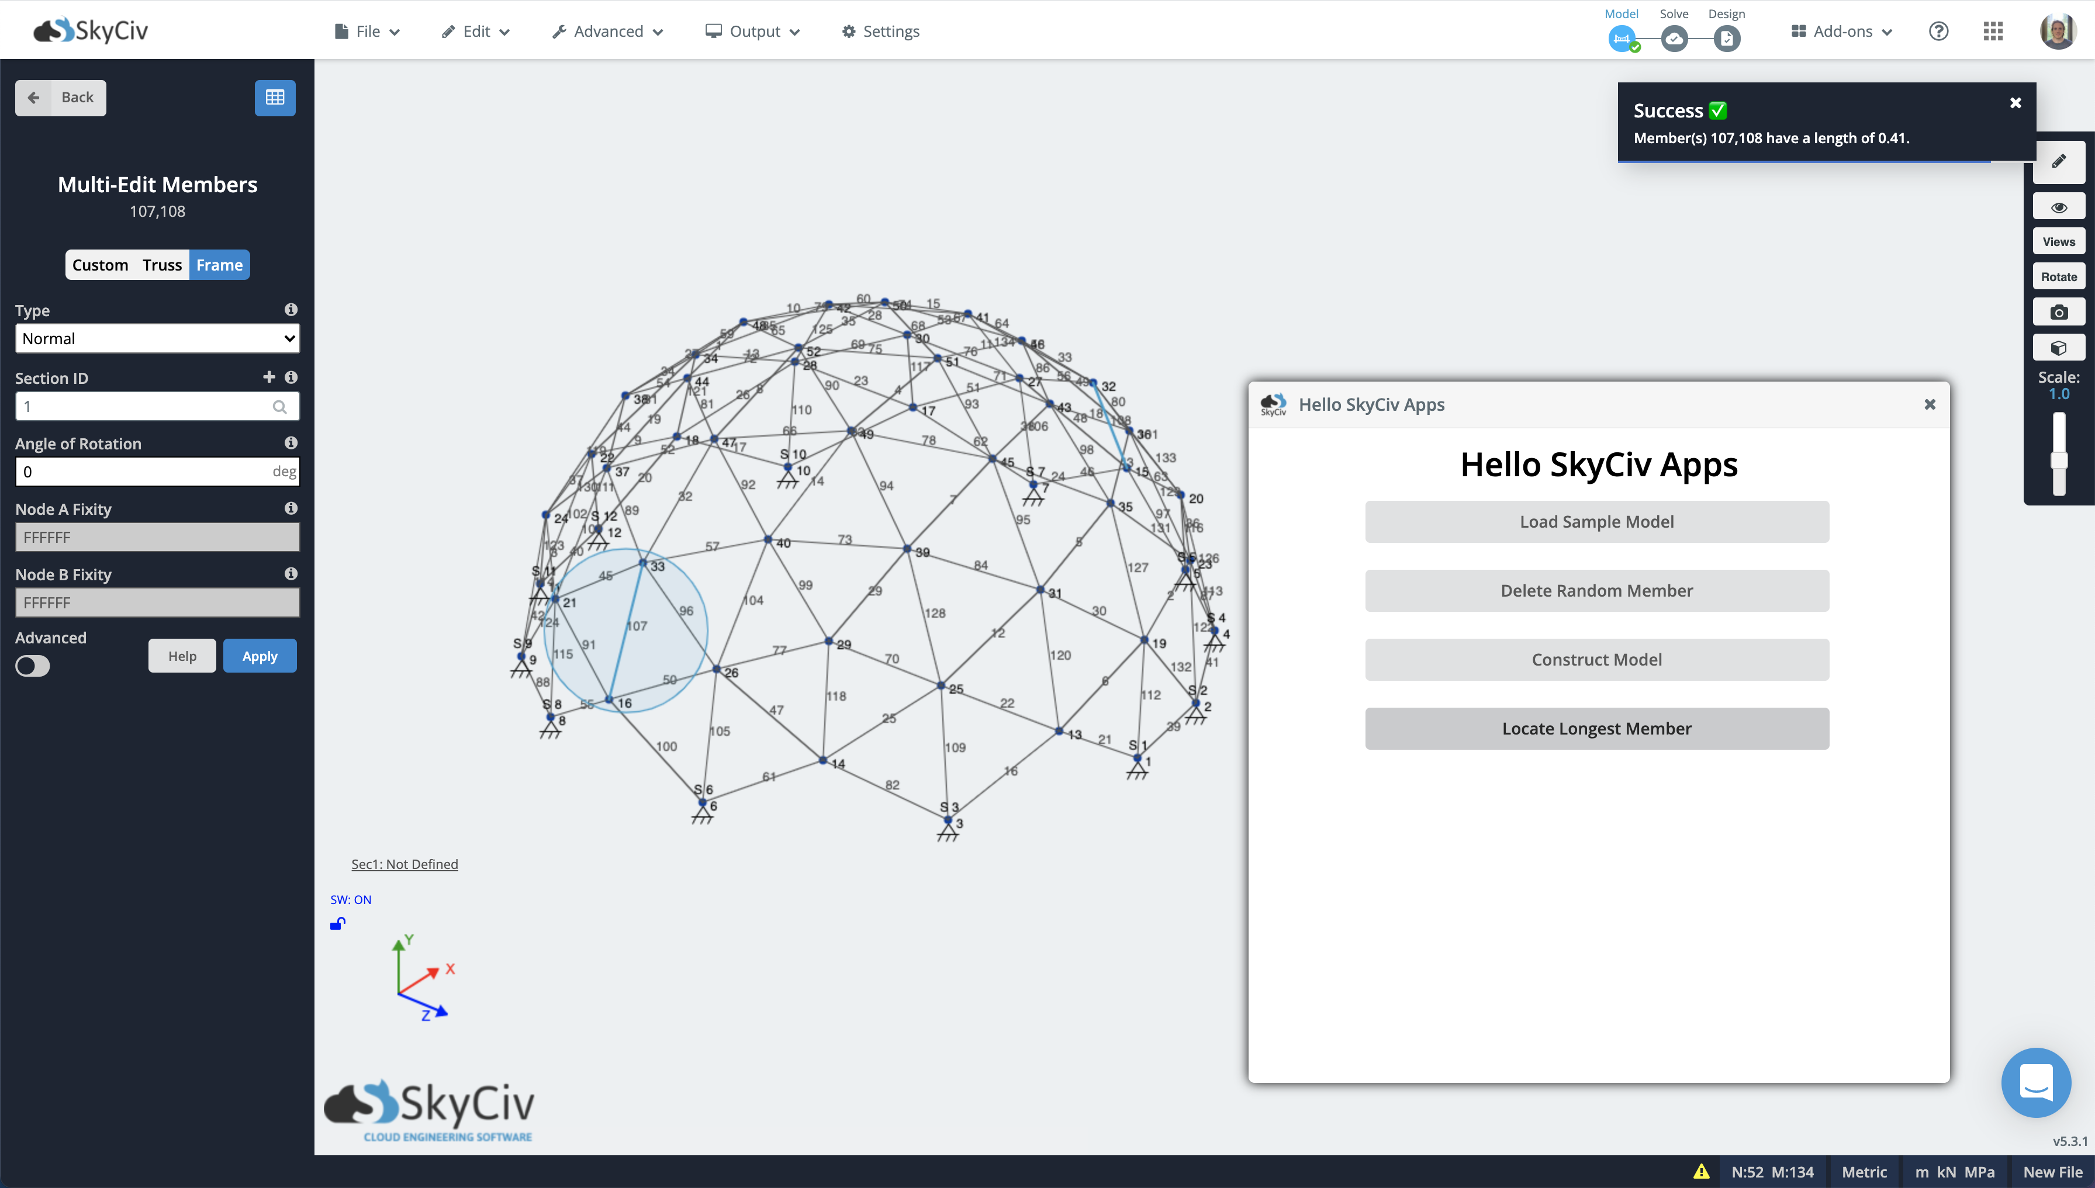Click the plus icon beside Section ID
Viewport: 2095px width, 1188px height.
point(268,377)
